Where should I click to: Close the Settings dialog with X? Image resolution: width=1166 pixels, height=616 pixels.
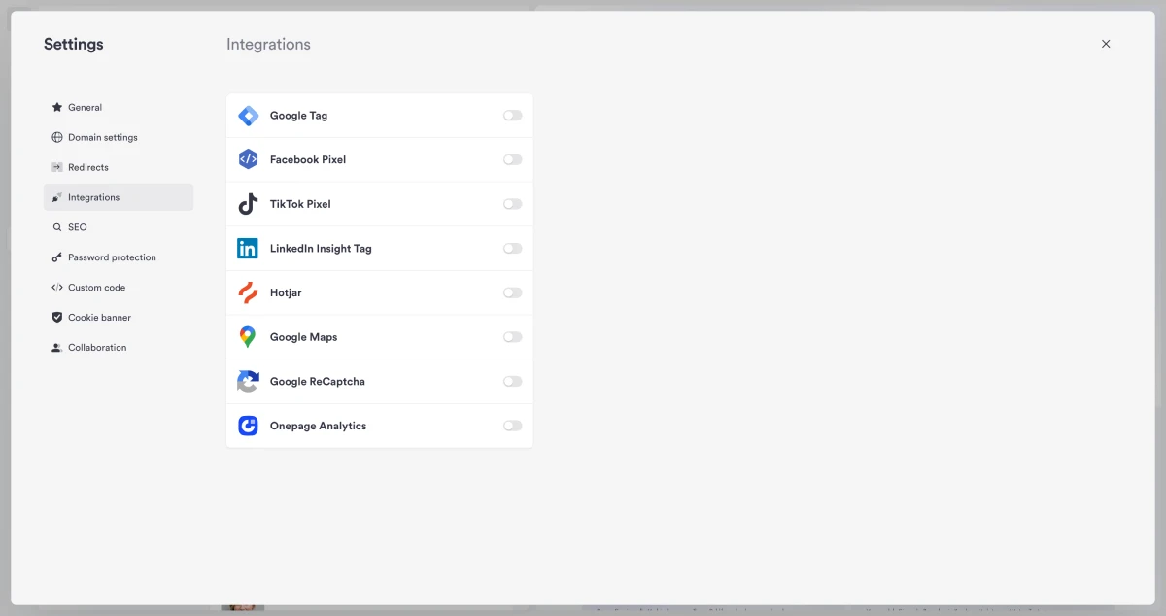tap(1106, 44)
